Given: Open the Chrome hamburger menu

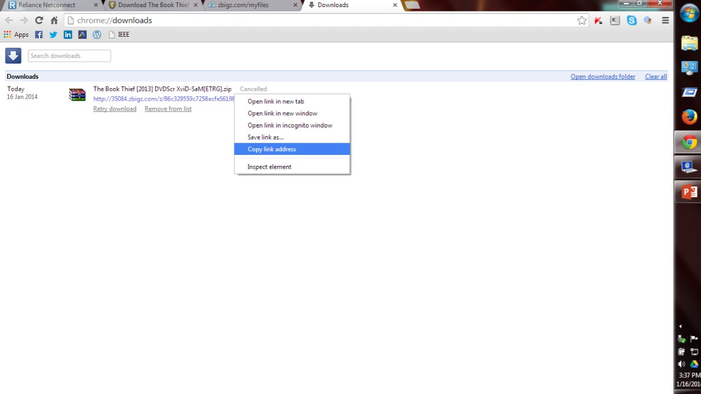Looking at the screenshot, I should point(665,20).
